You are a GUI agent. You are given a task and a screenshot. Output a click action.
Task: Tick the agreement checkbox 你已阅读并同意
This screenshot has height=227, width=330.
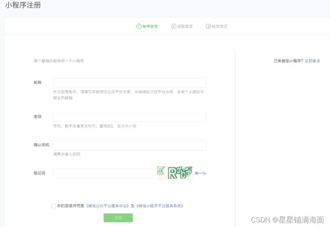[x=53, y=206]
